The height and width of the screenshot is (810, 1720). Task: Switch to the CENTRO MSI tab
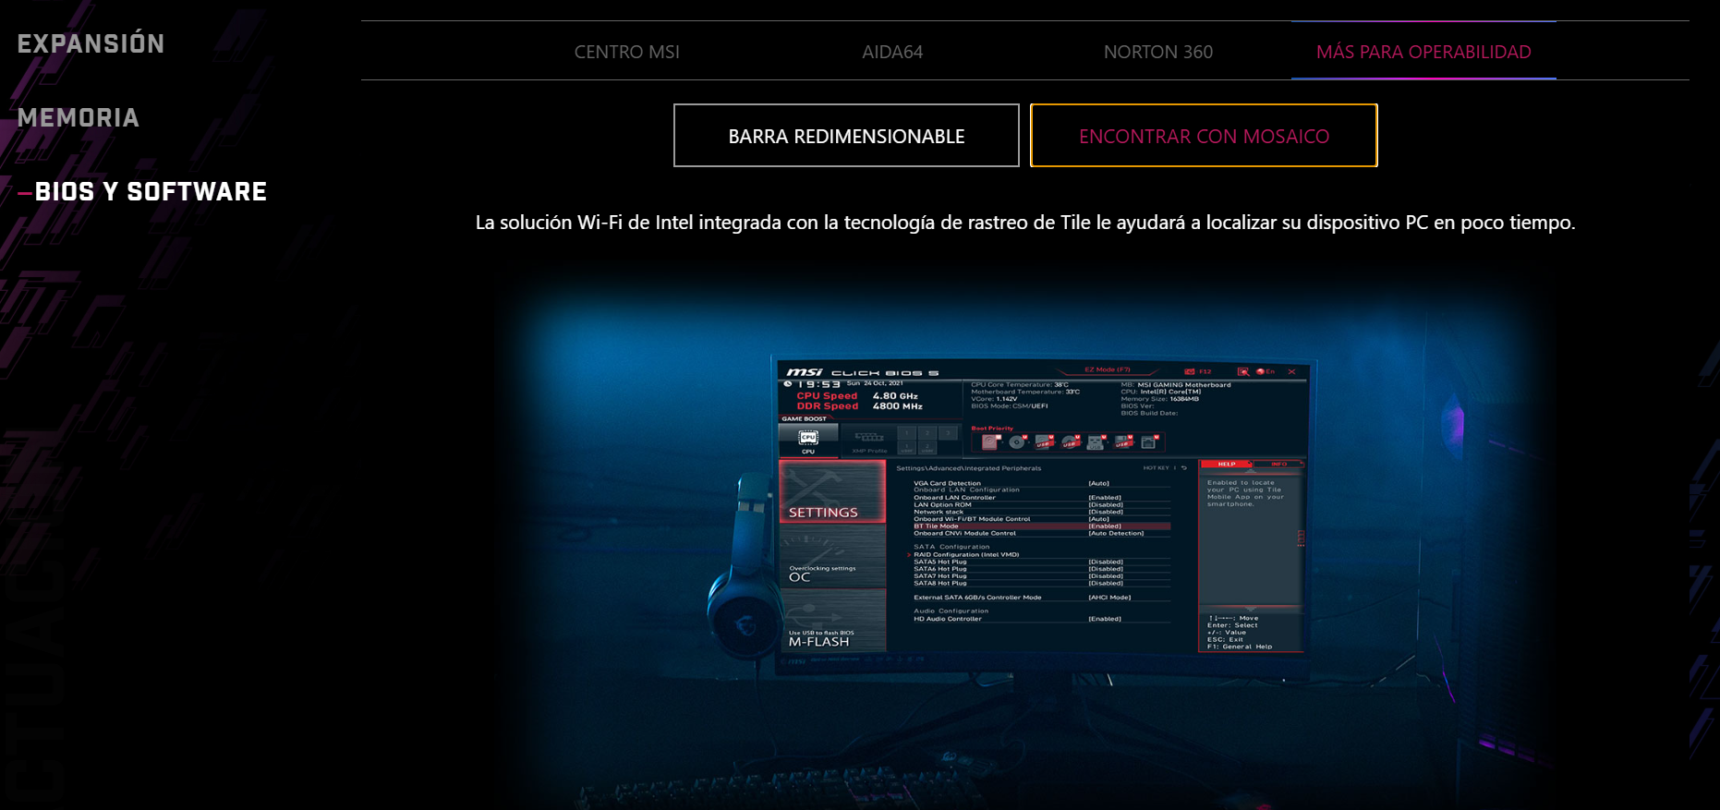626,52
